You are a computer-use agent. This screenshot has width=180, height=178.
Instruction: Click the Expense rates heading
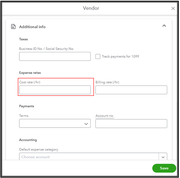(x=30, y=73)
